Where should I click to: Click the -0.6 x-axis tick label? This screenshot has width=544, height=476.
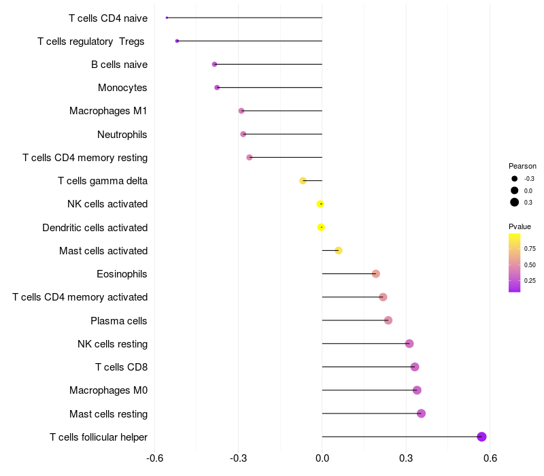point(154,458)
